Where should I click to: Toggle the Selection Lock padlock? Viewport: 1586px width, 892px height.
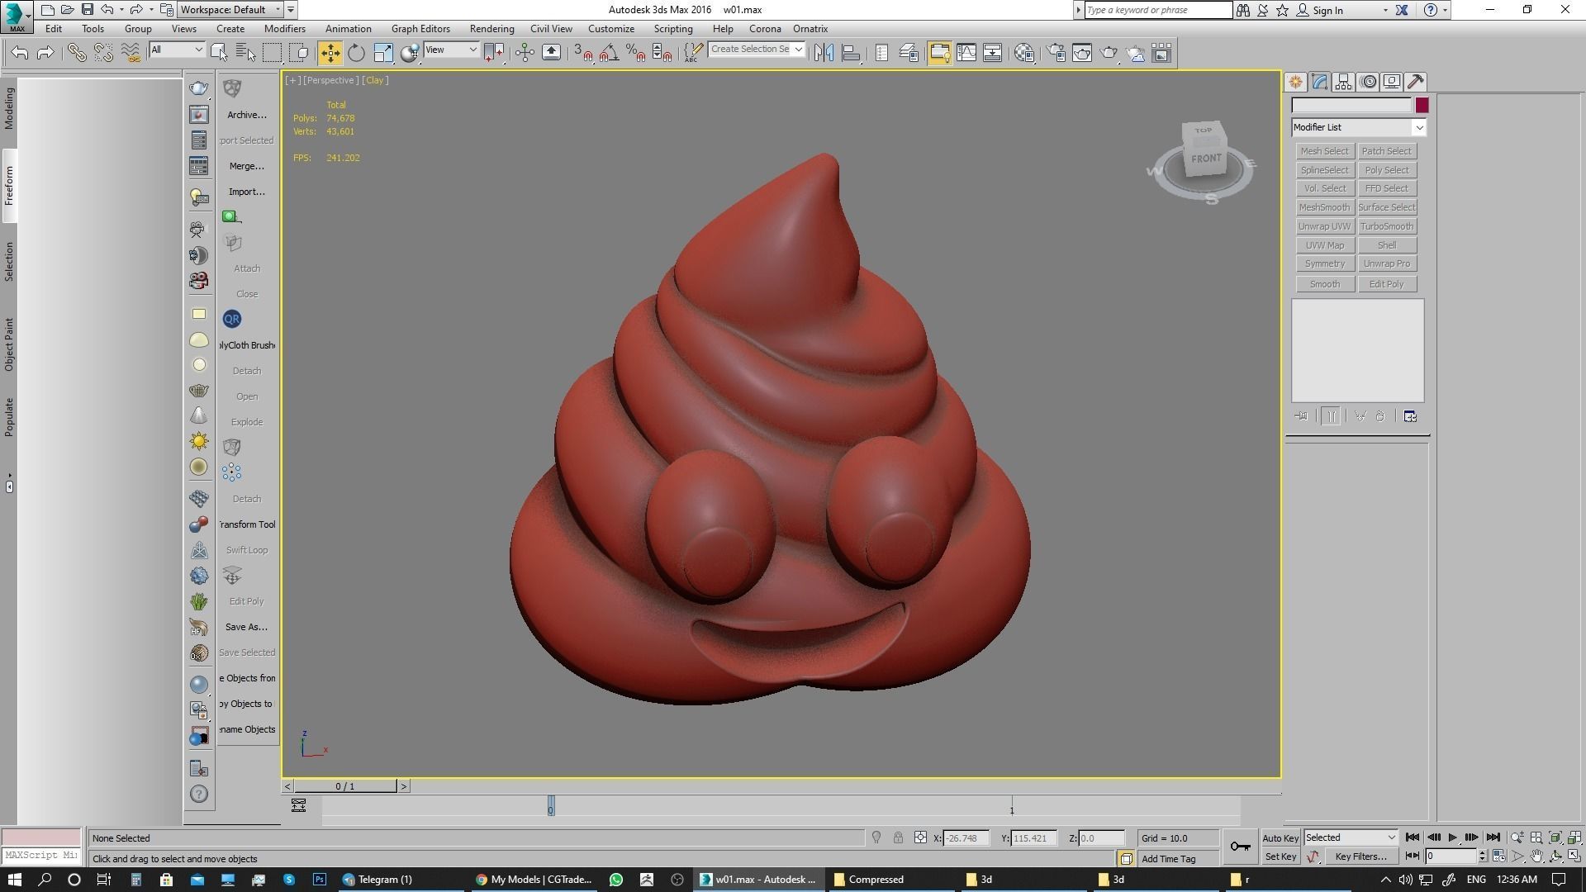(x=898, y=837)
